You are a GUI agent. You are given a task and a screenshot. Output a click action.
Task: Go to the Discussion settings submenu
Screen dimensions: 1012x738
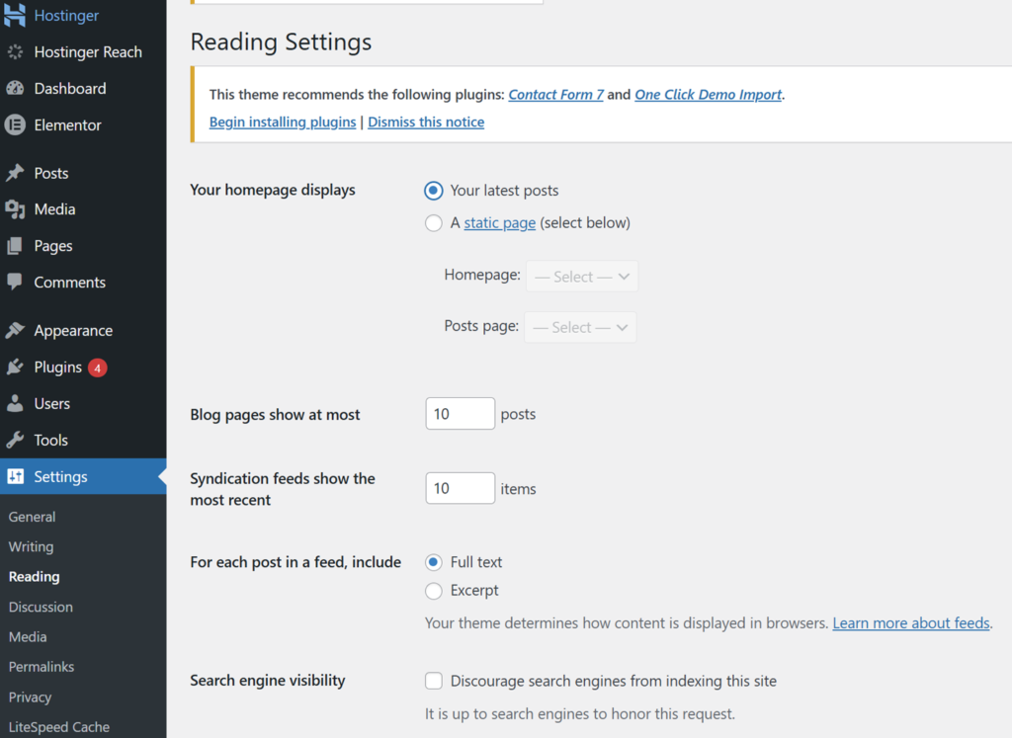pos(41,607)
